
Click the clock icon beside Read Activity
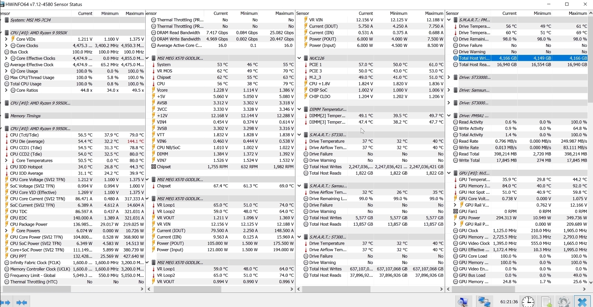click(455, 122)
